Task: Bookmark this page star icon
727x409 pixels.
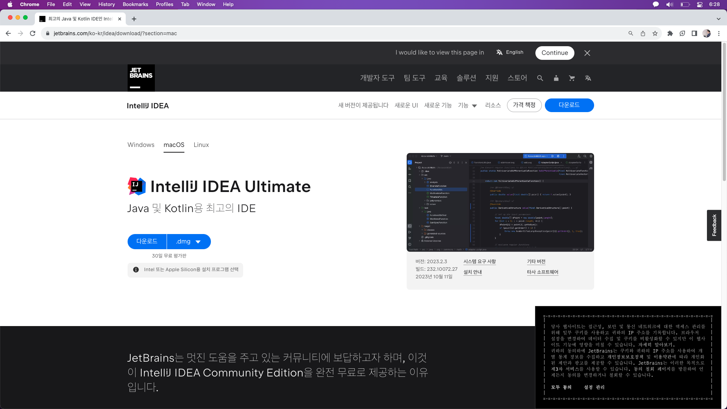Action: [655, 33]
